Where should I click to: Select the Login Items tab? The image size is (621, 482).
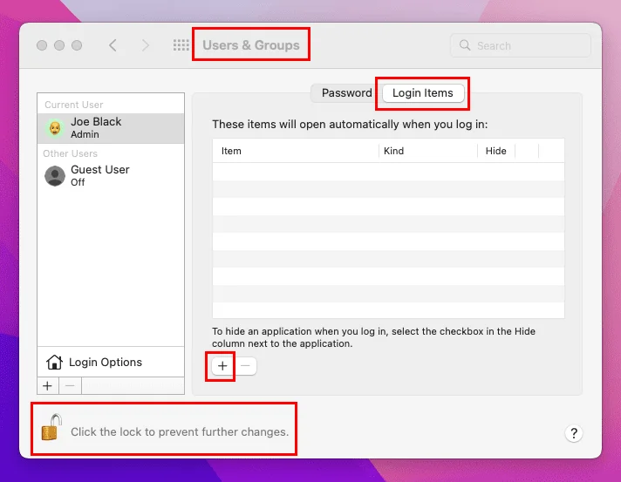423,93
